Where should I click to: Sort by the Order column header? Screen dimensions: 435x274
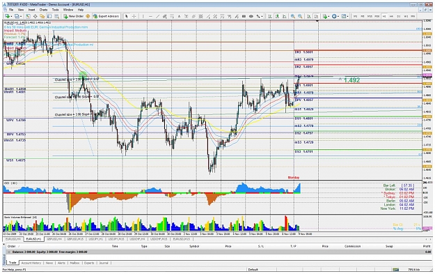click(x=12, y=246)
